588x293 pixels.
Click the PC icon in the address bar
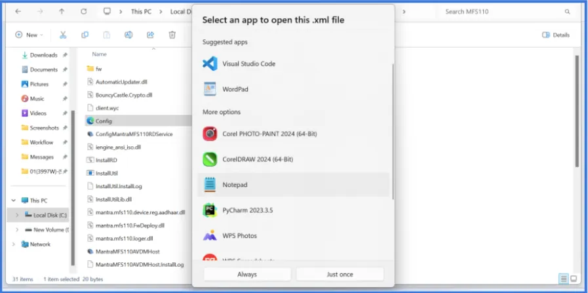point(108,12)
